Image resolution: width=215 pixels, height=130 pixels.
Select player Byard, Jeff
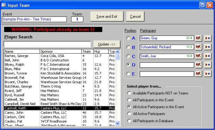coord(59,91)
